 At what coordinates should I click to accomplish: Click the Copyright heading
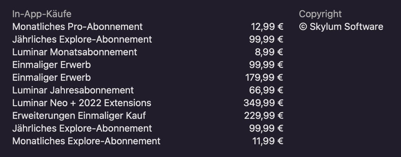(x=320, y=14)
